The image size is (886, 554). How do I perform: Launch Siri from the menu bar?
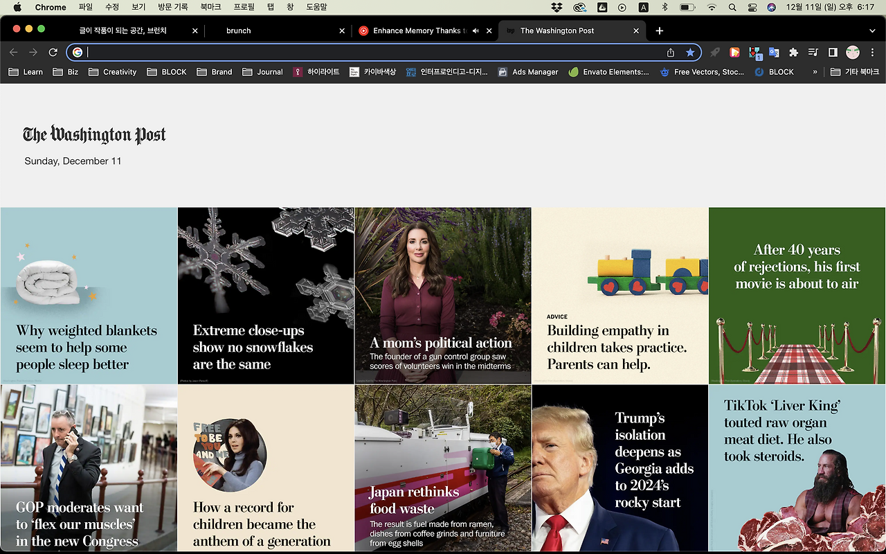(x=772, y=8)
